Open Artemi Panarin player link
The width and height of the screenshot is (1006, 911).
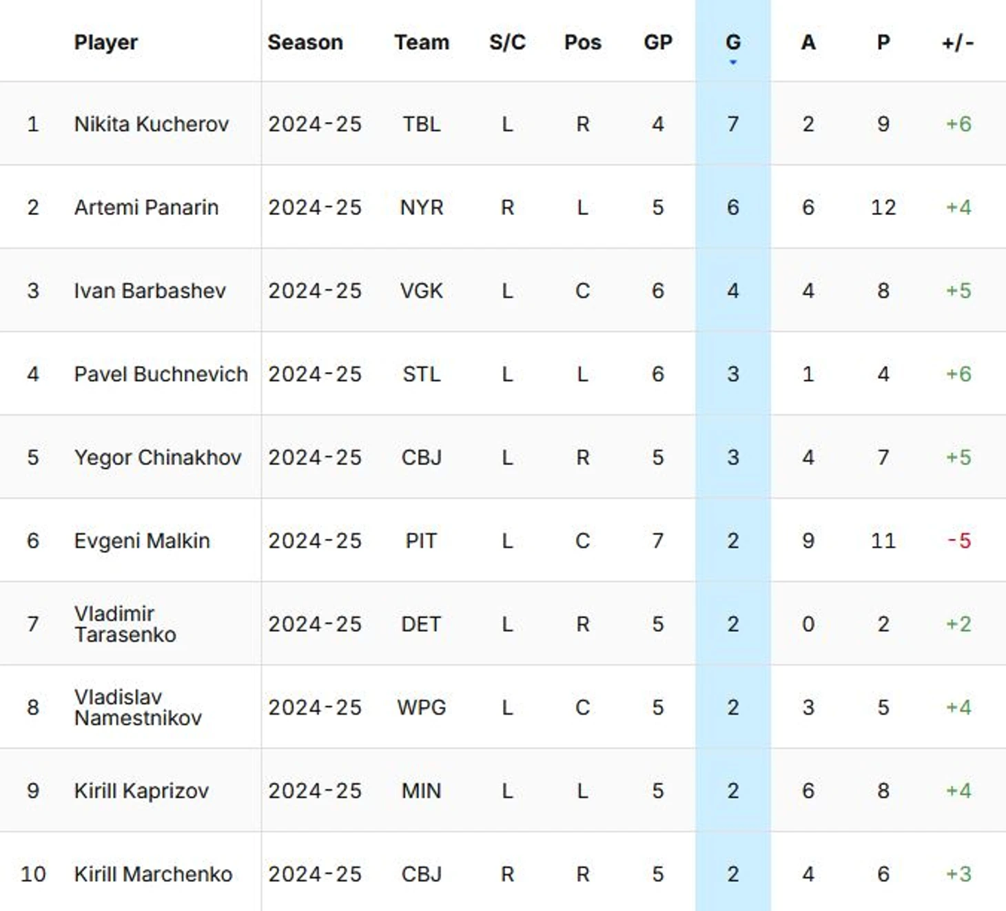pos(146,207)
